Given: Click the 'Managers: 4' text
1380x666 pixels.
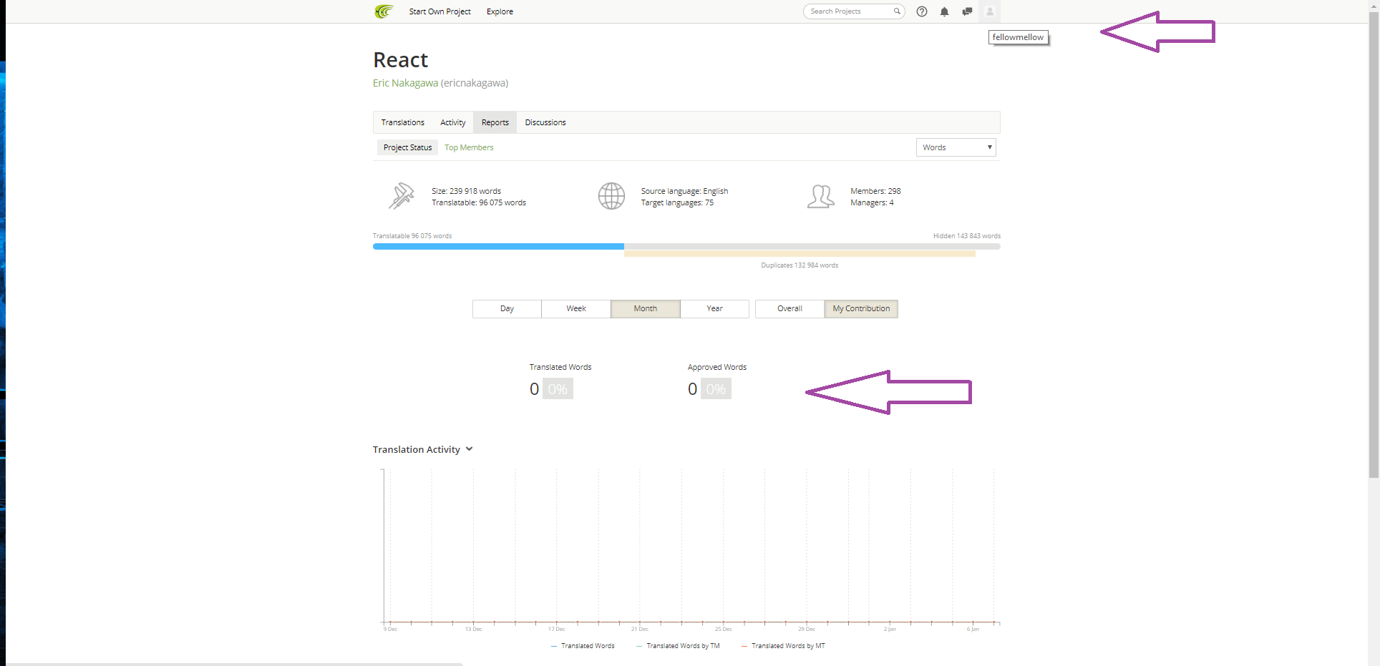Looking at the screenshot, I should pyautogui.click(x=872, y=202).
